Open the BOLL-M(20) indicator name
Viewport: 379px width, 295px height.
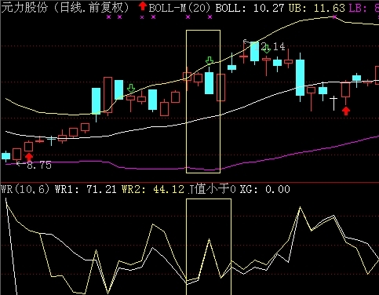click(180, 8)
